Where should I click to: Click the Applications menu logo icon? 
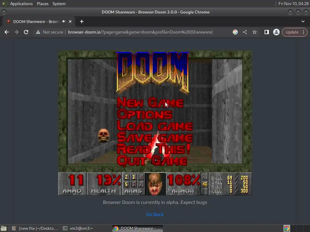pos(5,4)
